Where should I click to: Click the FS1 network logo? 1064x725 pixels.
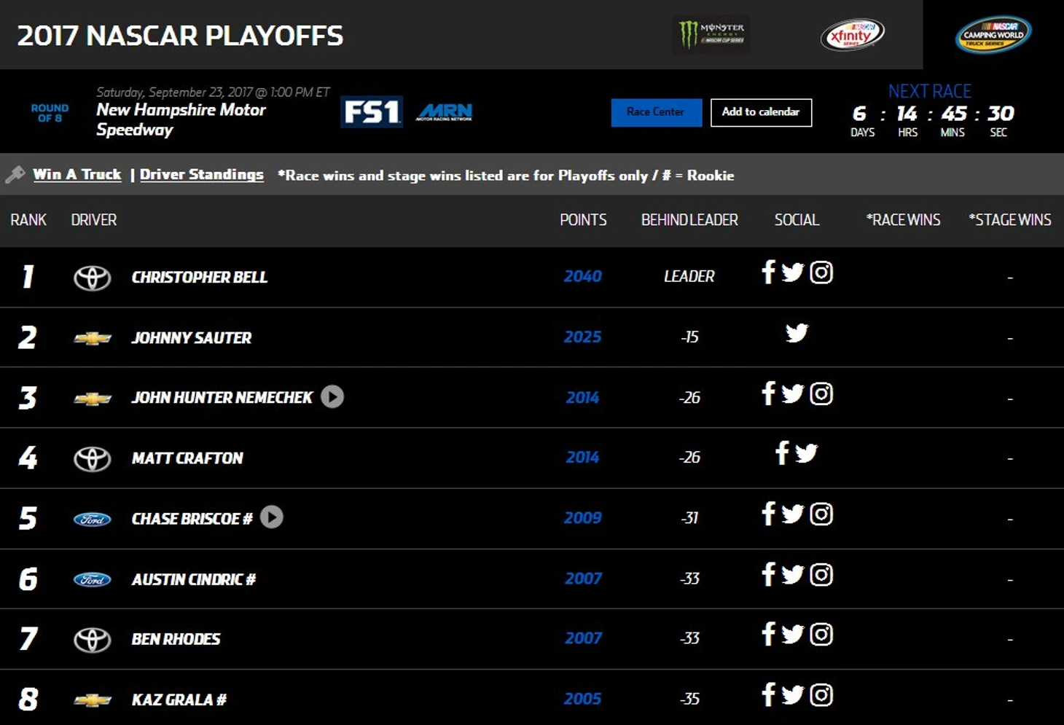coord(372,112)
